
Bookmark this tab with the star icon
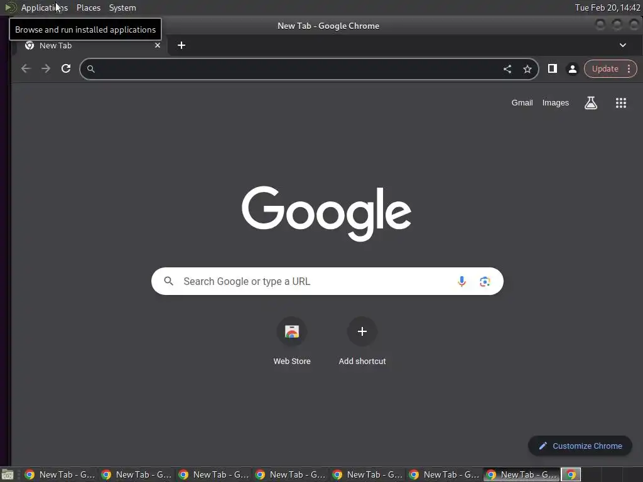pos(527,69)
